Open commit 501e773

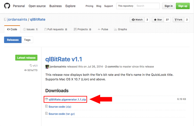point(32,70)
